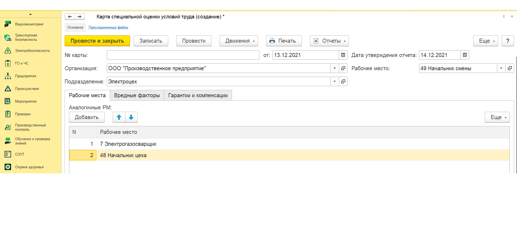Open Видеомониторинг section icon

click(8, 24)
